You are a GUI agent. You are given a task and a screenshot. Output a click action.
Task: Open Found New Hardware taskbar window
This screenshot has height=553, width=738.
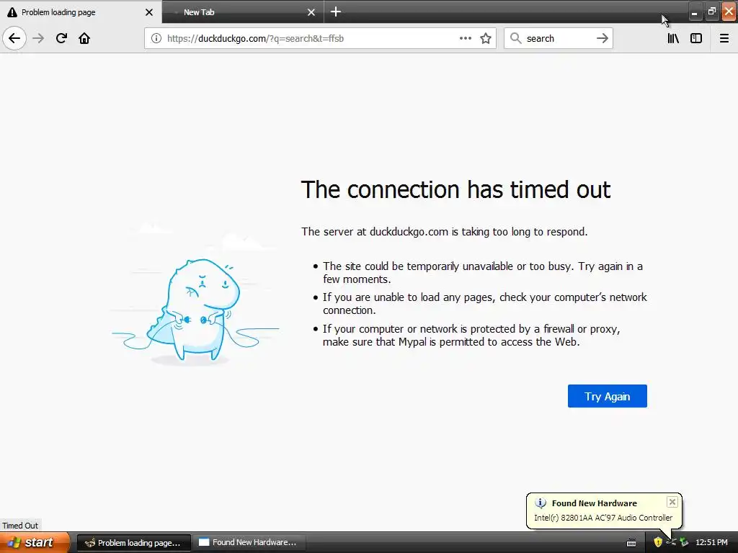pos(249,543)
